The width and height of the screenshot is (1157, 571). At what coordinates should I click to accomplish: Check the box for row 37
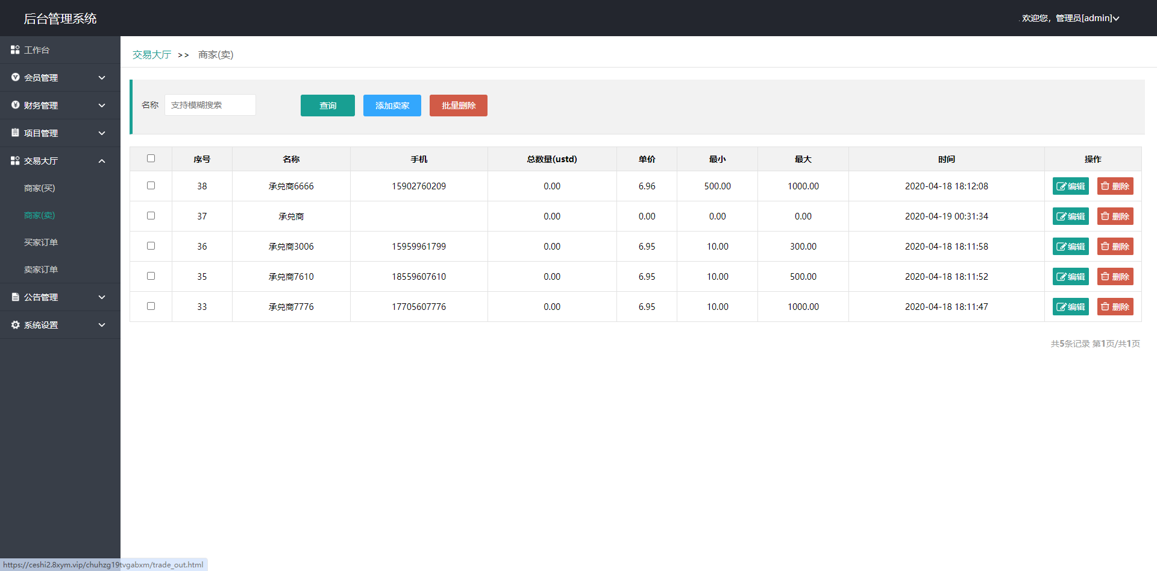tap(151, 216)
